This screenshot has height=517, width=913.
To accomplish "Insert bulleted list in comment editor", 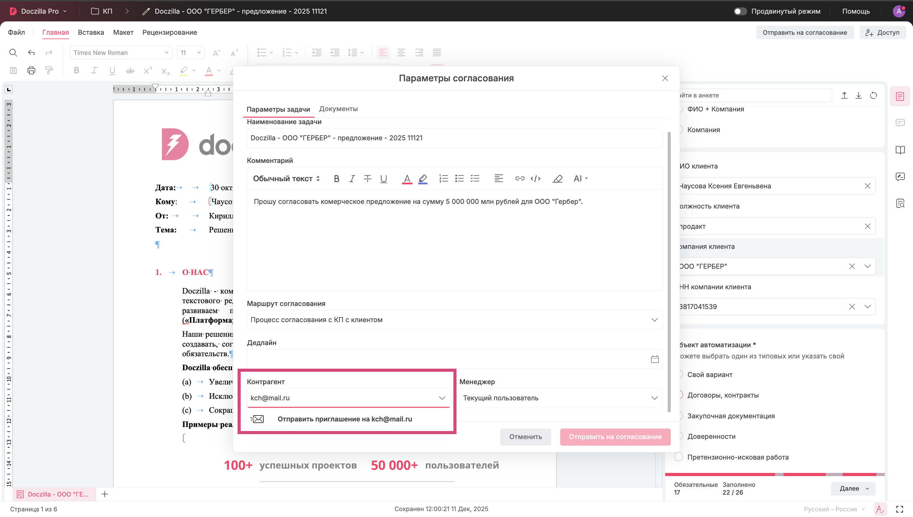I will 459,179.
